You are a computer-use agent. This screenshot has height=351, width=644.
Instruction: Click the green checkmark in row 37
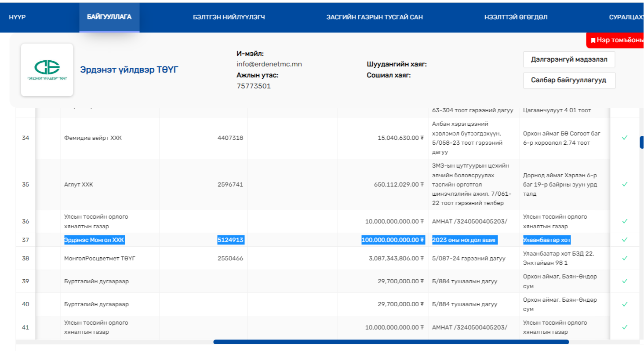click(x=624, y=240)
